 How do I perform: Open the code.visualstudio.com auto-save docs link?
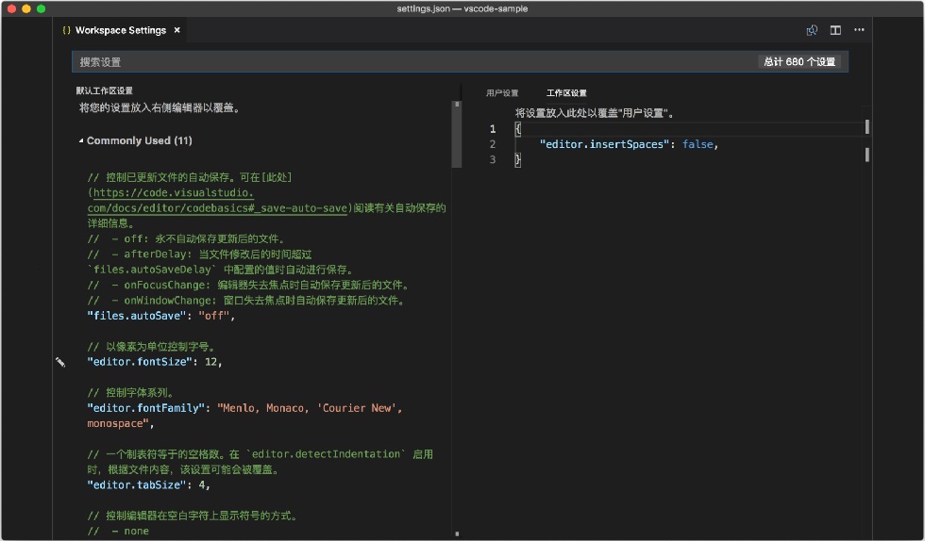(x=217, y=201)
